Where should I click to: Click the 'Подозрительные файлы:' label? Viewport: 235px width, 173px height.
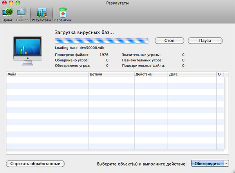click(143, 66)
